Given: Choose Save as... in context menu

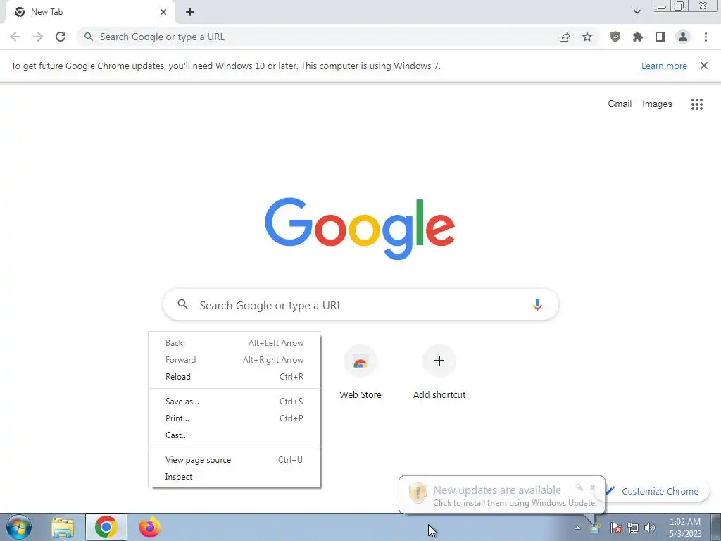Looking at the screenshot, I should pos(234,402).
